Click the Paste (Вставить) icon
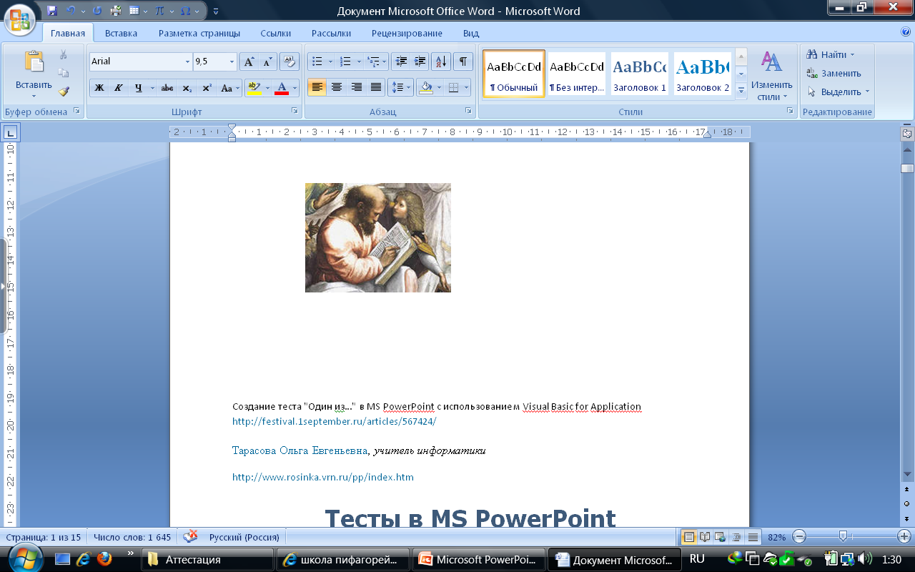Viewport: 915px width, 572px height. click(x=34, y=61)
